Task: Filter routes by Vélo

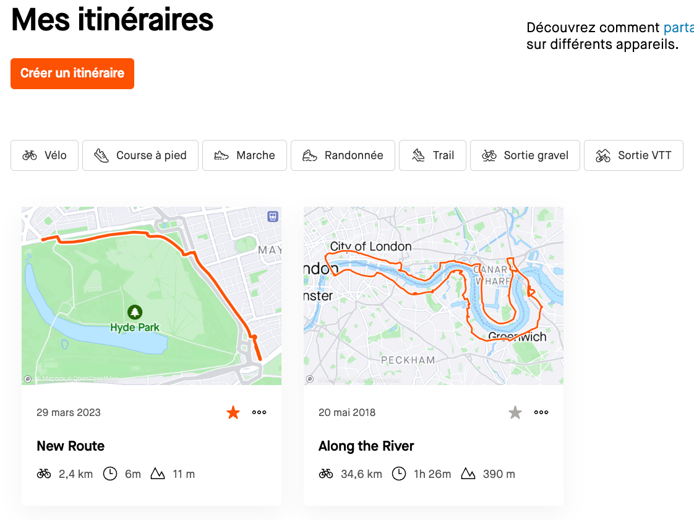Action: tap(45, 155)
